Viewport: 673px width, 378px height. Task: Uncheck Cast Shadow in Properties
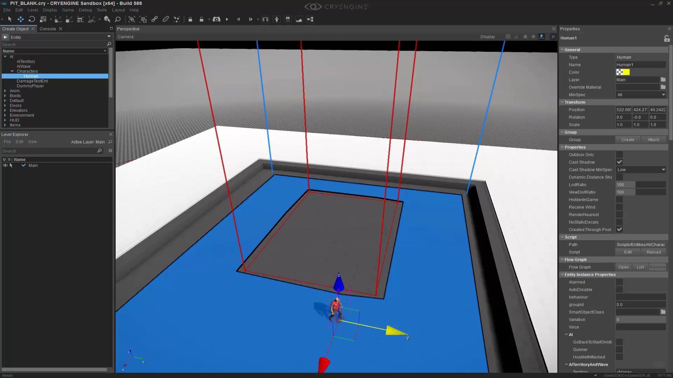pos(619,162)
